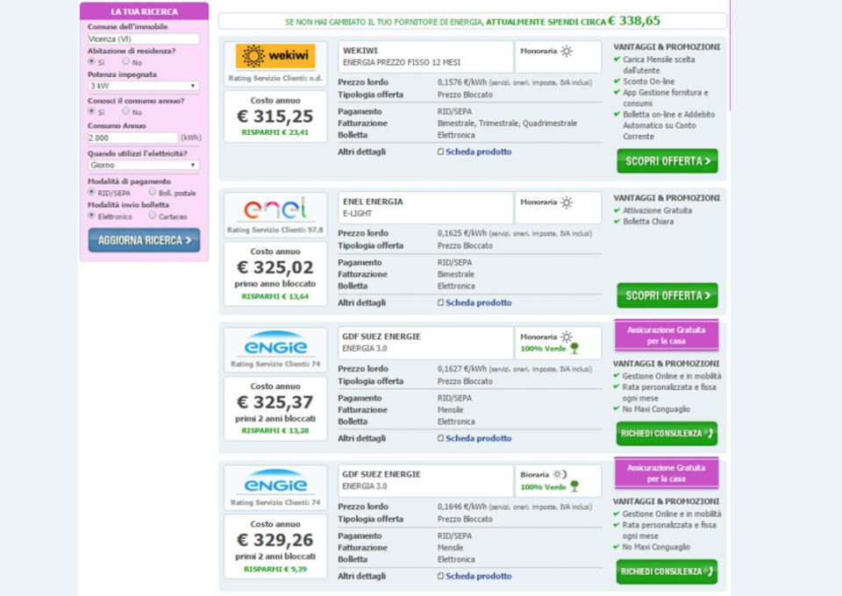Select No for Conosci il consumo annuo
Viewport: 842px width, 596px height.
tap(125, 111)
